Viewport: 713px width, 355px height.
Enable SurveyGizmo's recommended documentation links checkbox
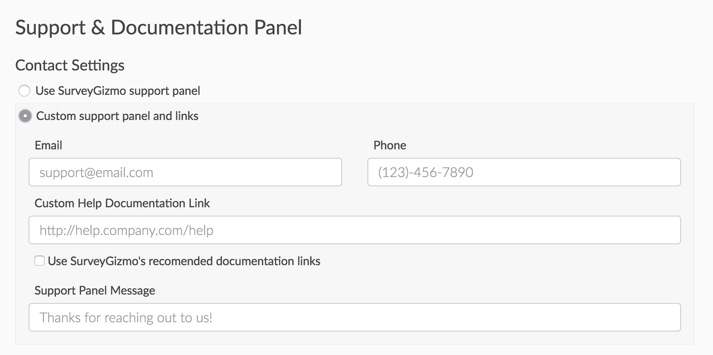tap(40, 261)
